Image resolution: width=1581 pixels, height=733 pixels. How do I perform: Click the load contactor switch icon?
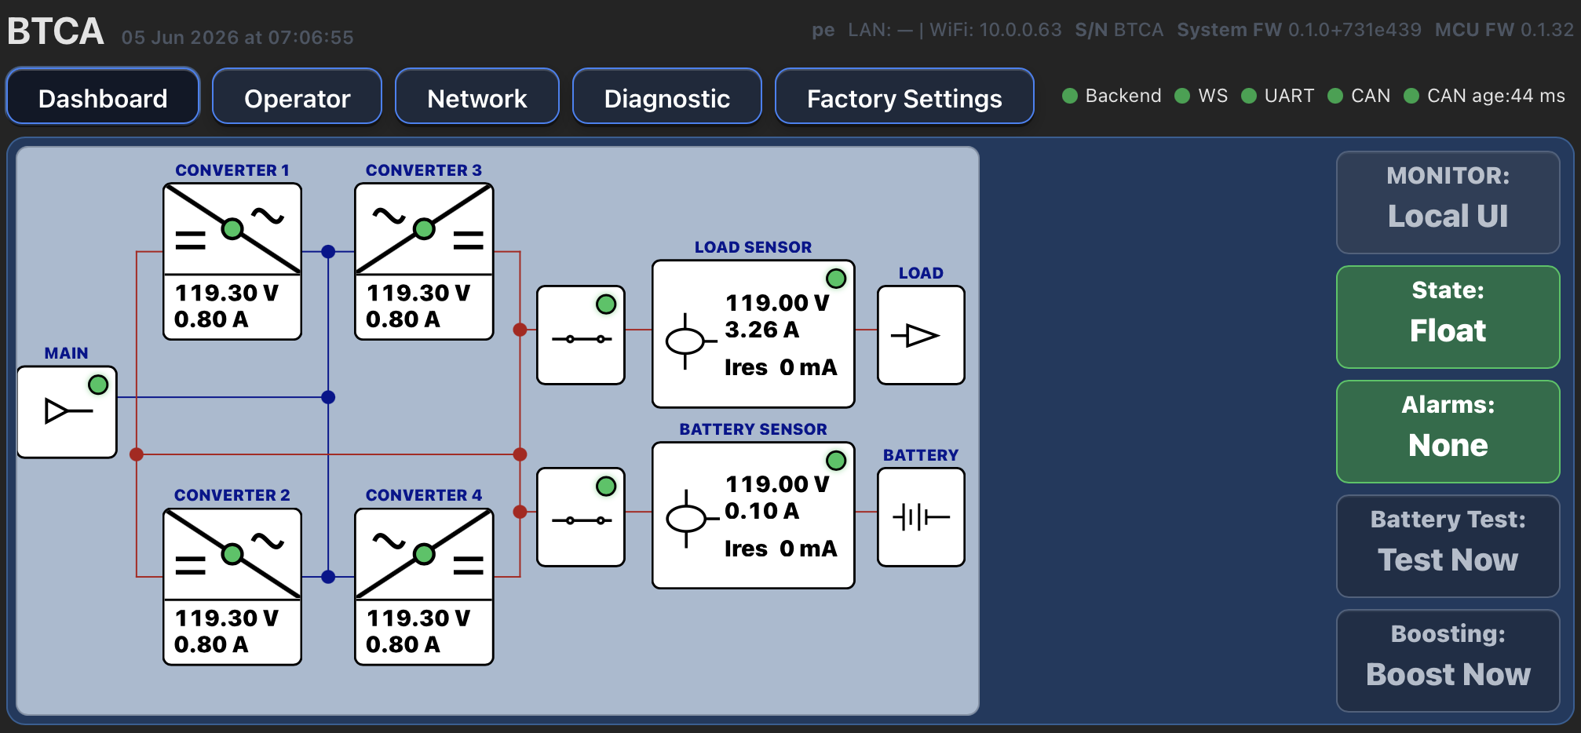click(x=581, y=339)
